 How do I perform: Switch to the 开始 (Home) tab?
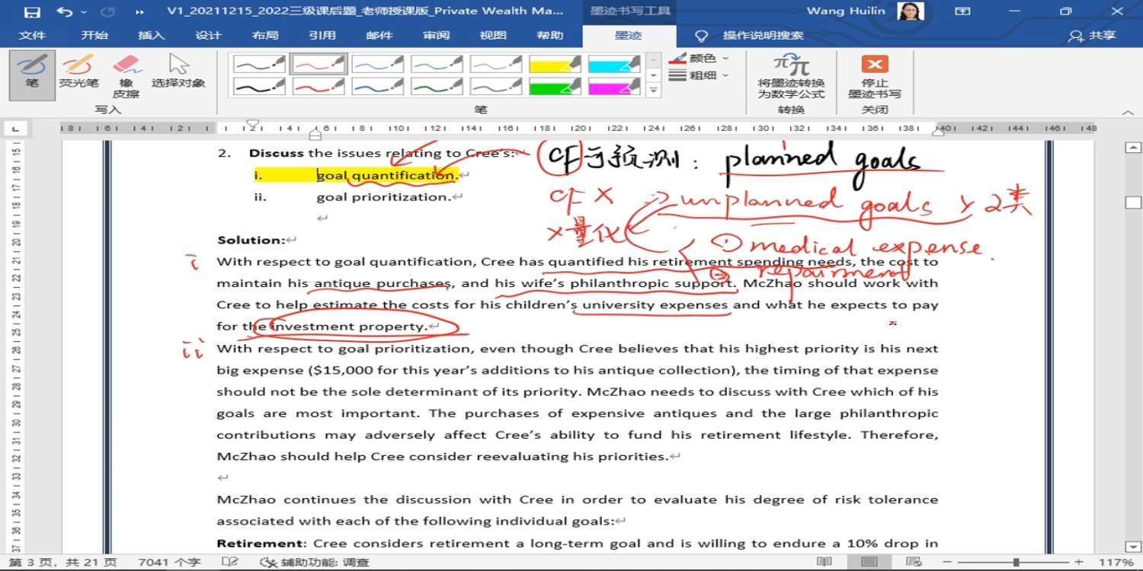point(94,36)
